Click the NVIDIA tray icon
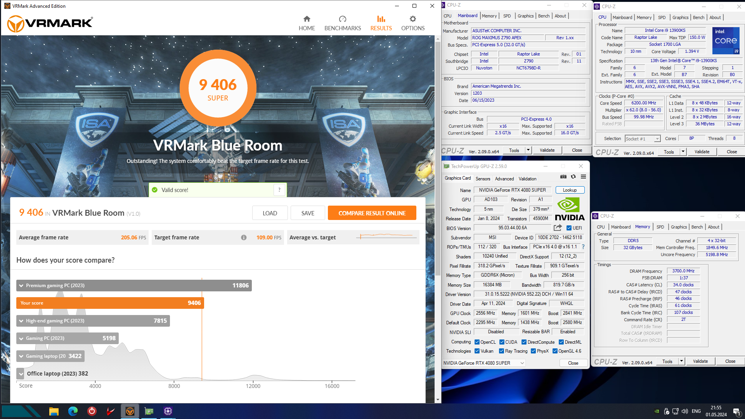The image size is (745, 419). point(657,411)
